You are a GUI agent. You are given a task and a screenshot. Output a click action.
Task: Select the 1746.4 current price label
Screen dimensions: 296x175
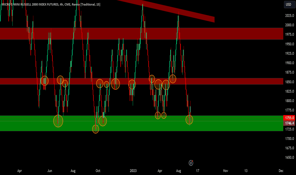pyautogui.click(x=289, y=123)
